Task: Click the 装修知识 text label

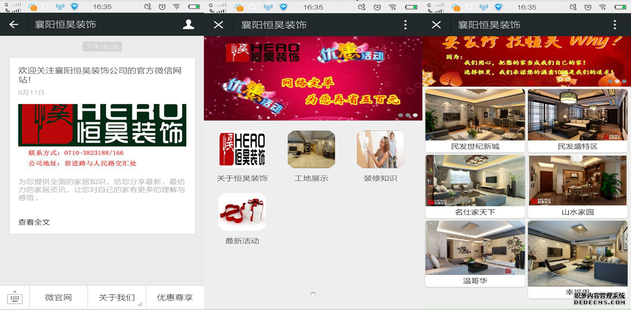Action: coord(380,178)
